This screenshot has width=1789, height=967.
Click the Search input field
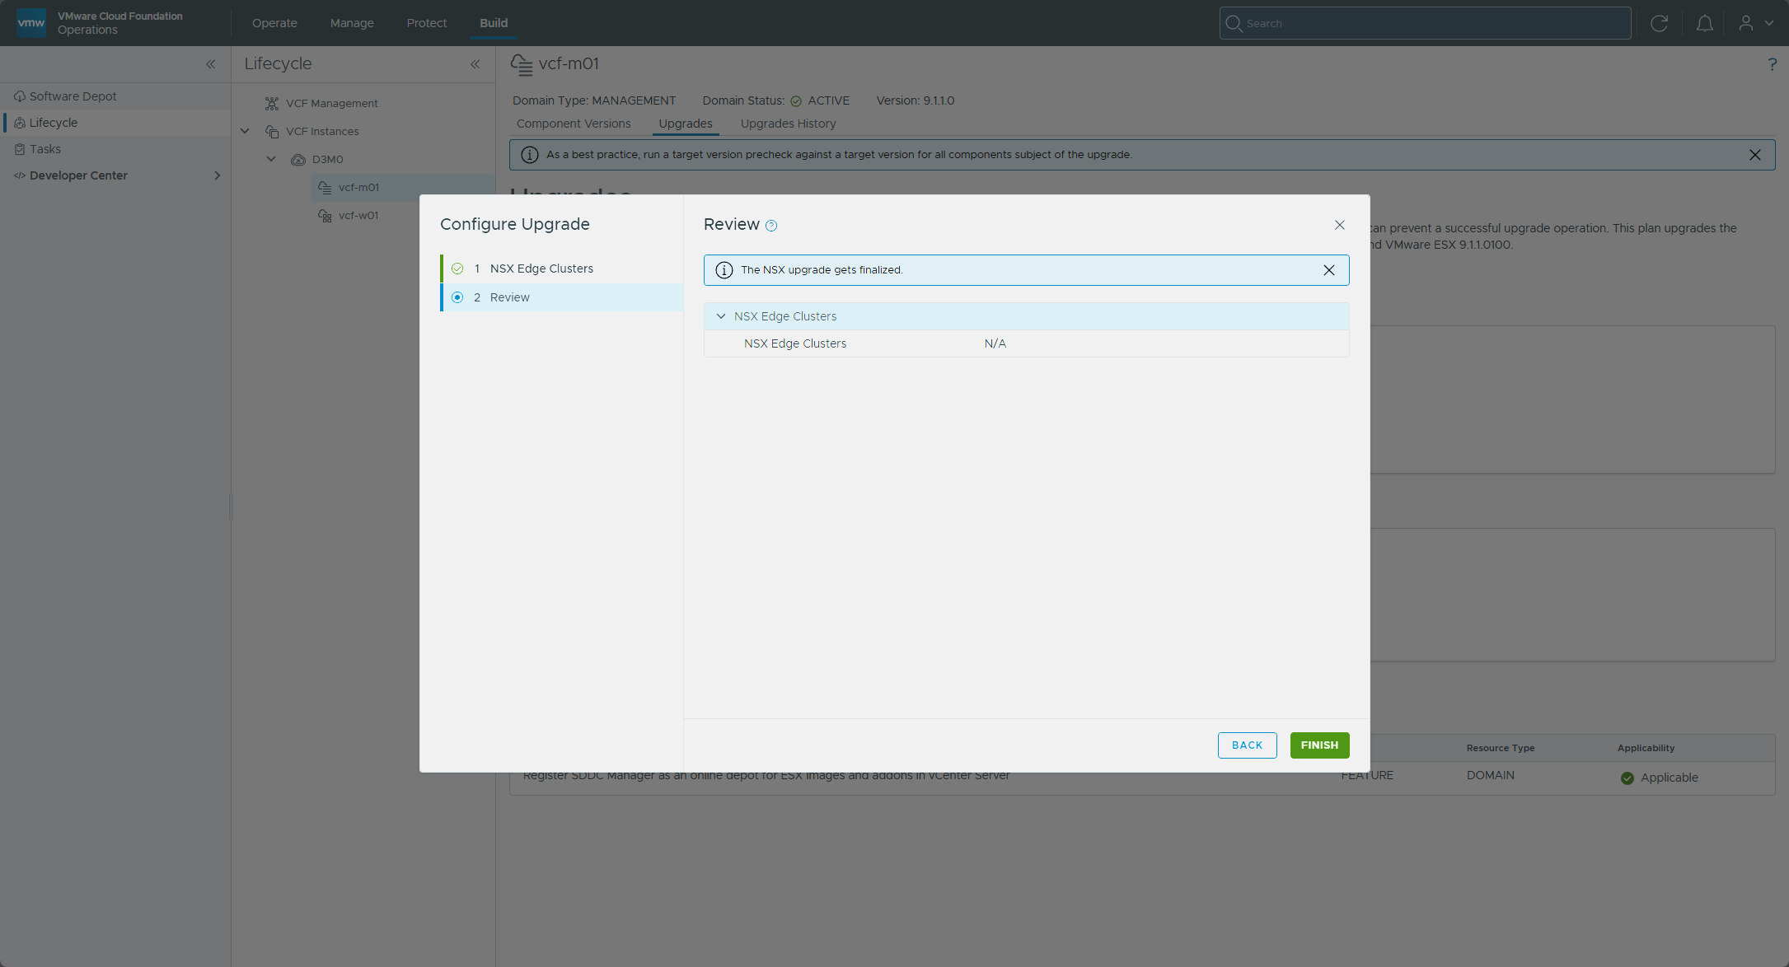coord(1425,23)
